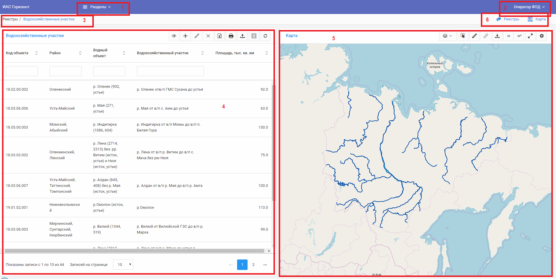Click the table's horizontal scrollbar
556x279 pixels.
tap(134, 251)
